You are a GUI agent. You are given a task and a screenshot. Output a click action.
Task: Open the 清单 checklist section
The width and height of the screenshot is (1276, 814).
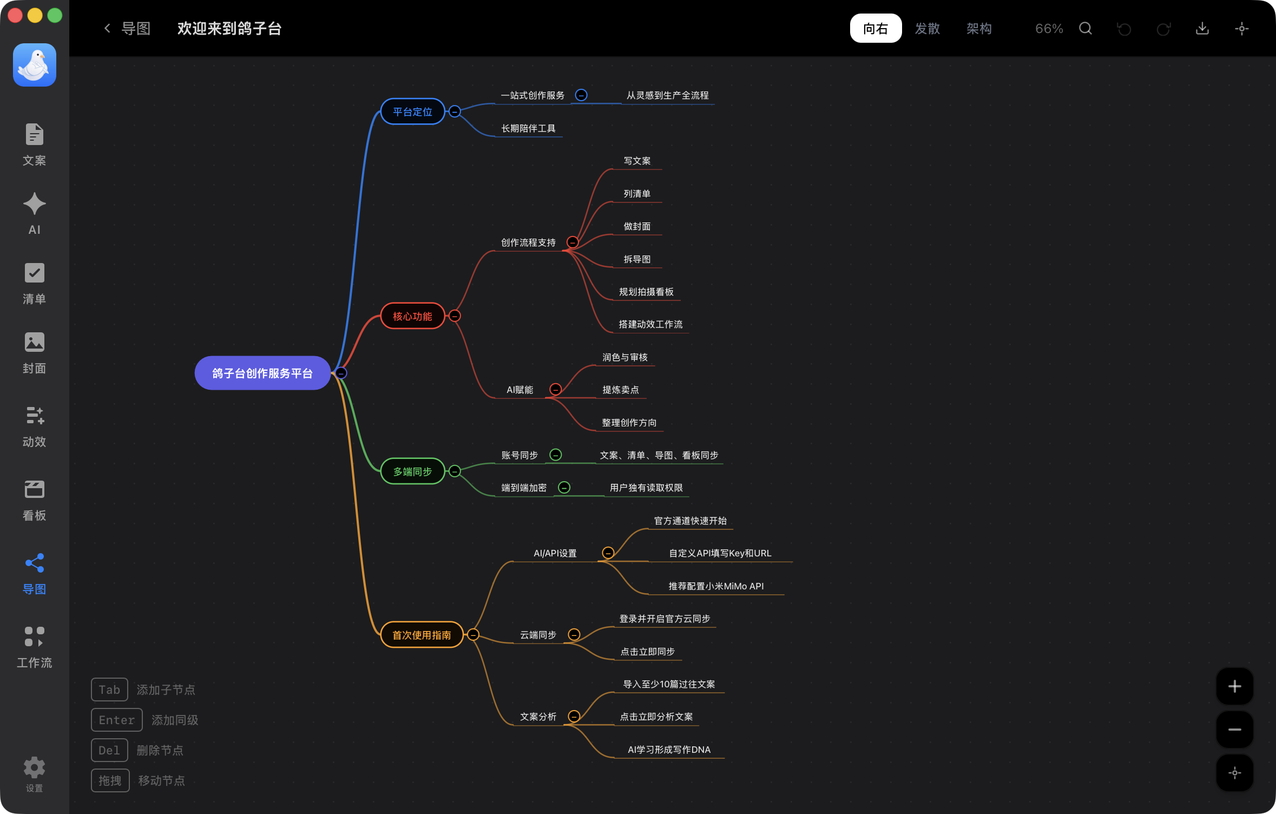[34, 283]
